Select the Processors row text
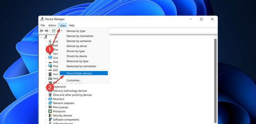Screen dimensions: 256x124 pyautogui.click(x=59, y=111)
